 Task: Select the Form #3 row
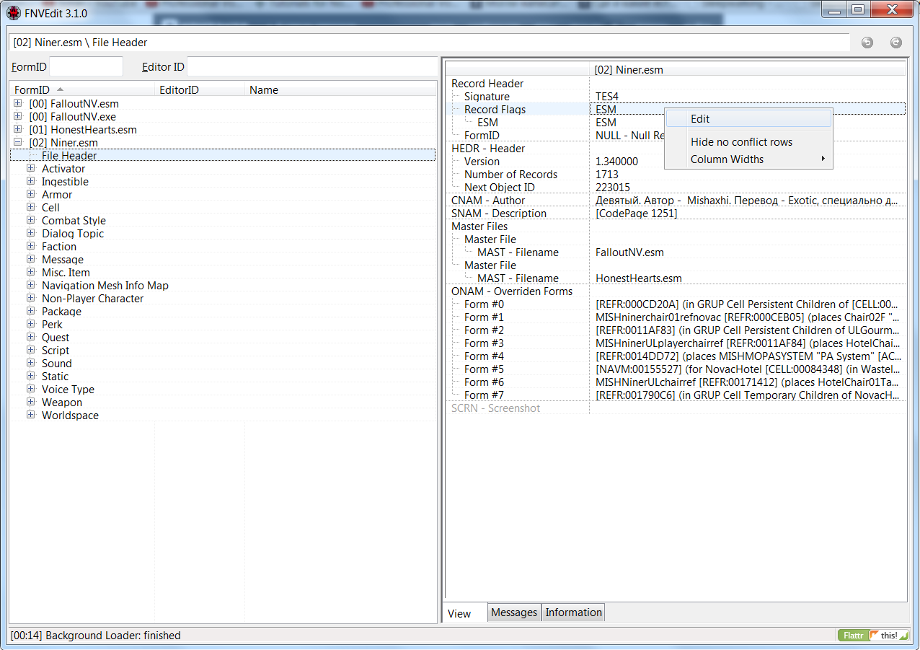[x=675, y=343]
